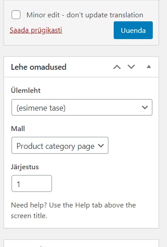Focus the Järjestus order number field

(32, 183)
